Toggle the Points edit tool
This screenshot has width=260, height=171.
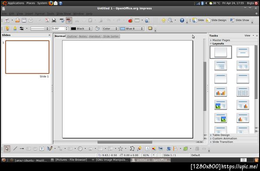click(132, 148)
